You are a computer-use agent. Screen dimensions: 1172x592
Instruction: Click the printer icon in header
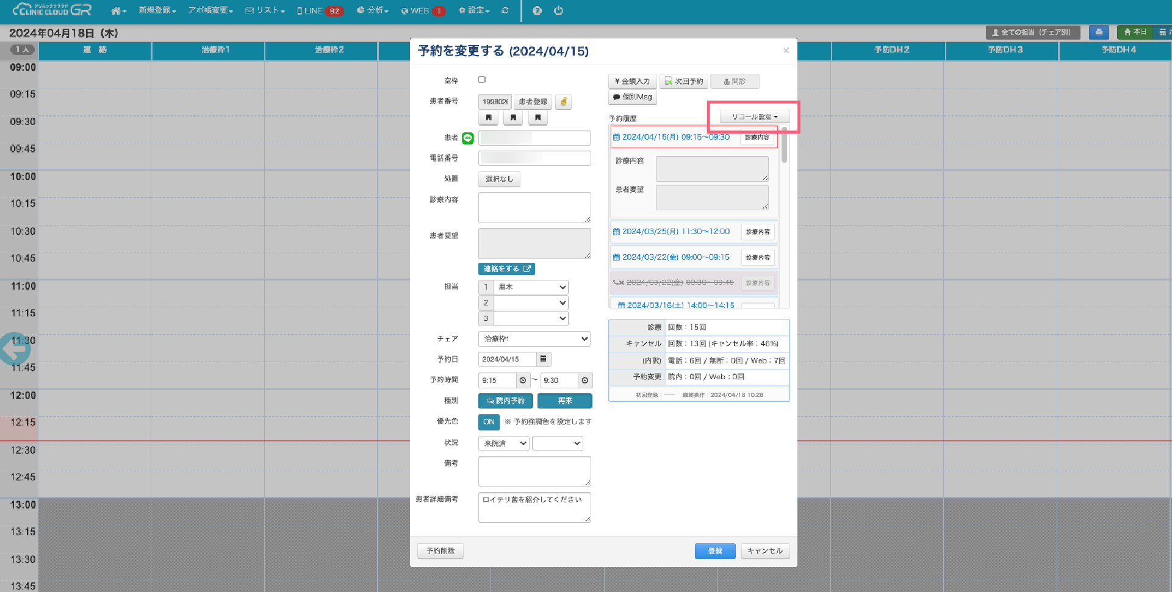(1099, 32)
